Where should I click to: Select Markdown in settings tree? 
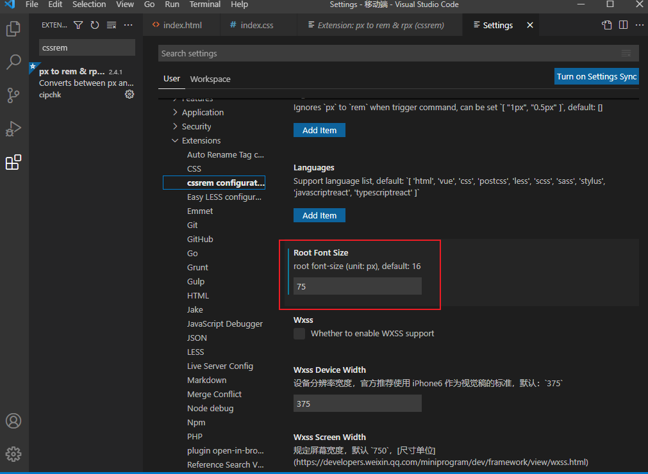pyautogui.click(x=206, y=380)
